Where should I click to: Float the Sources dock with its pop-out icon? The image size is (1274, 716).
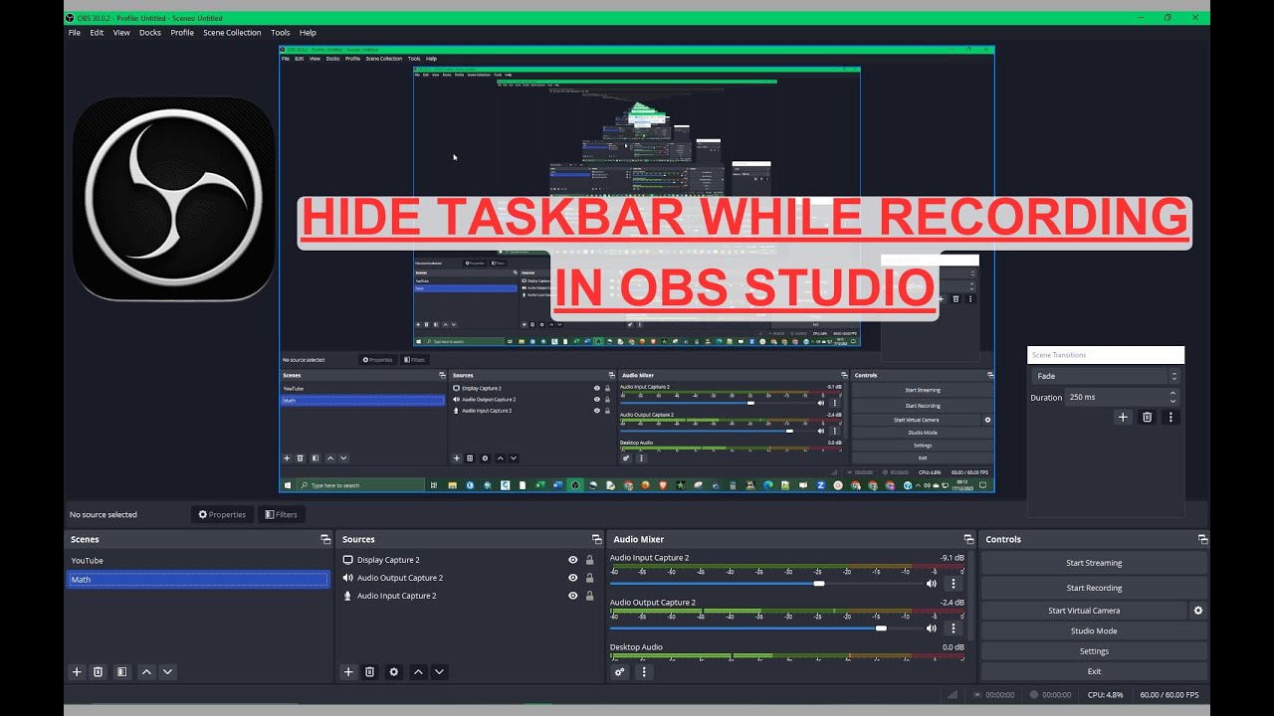pos(596,539)
